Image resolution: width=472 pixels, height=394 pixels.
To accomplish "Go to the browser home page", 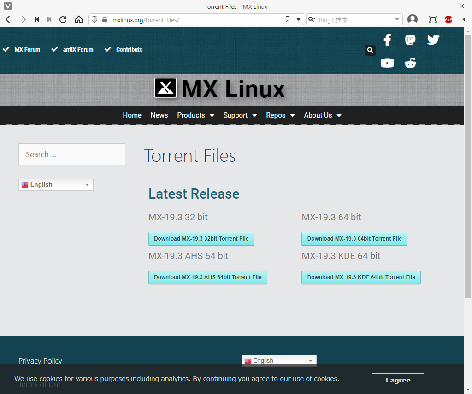I will (79, 19).
